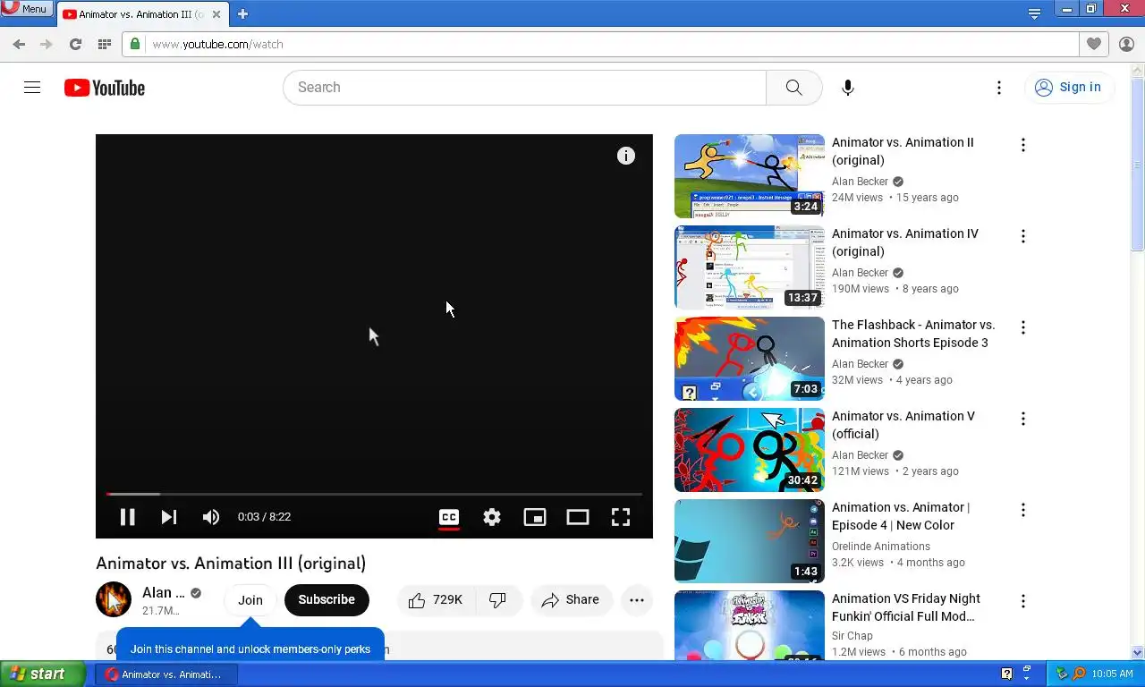Click the orange magnifier tray icon

point(1080,674)
